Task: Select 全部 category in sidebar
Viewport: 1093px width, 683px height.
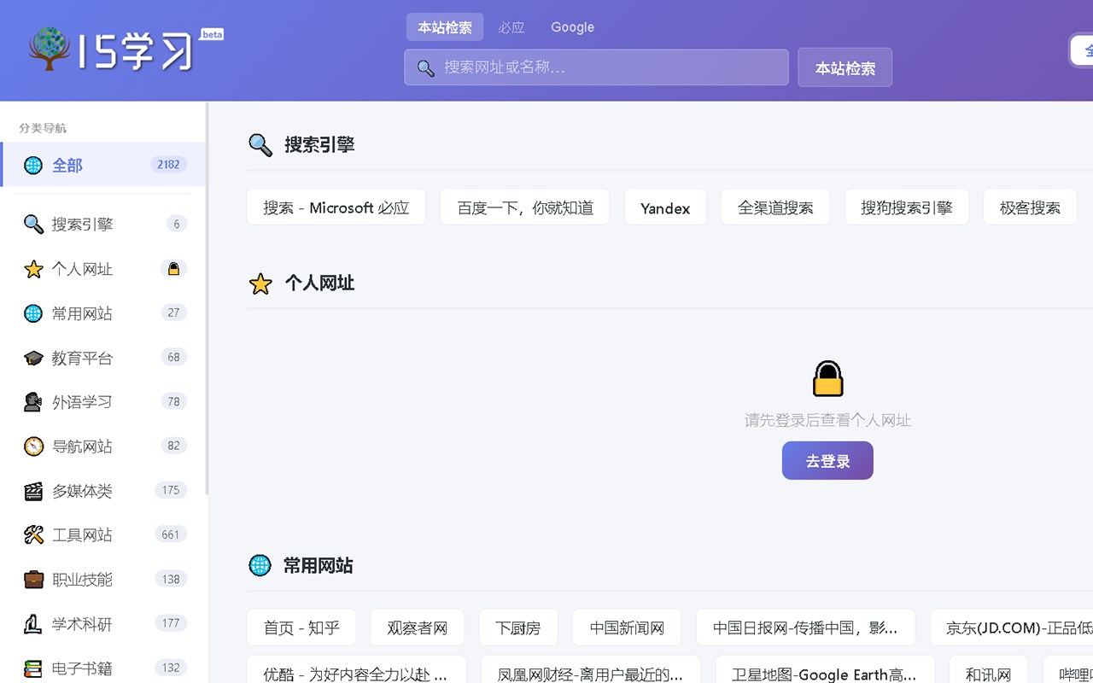Action: [x=102, y=165]
